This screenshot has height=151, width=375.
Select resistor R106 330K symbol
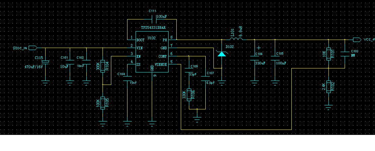pos(189,95)
